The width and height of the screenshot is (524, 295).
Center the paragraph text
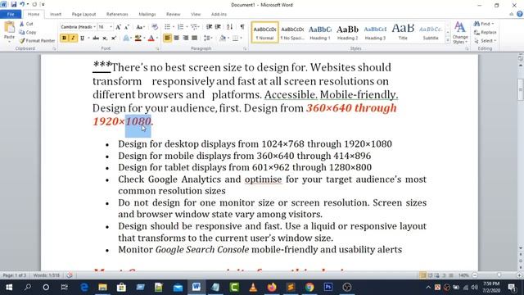pyautogui.click(x=177, y=39)
